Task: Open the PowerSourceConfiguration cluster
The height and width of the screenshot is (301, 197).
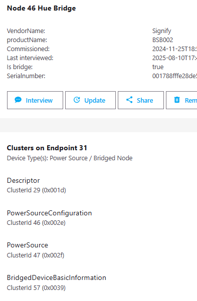Action: [49, 213]
